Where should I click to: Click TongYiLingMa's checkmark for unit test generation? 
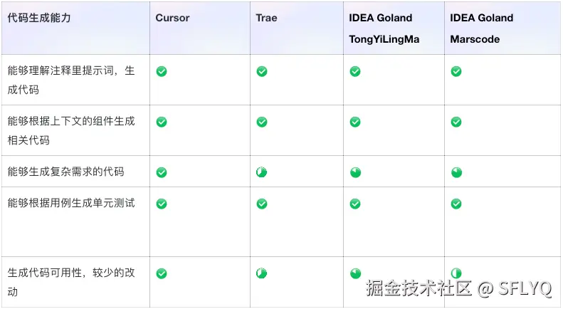[355, 204]
